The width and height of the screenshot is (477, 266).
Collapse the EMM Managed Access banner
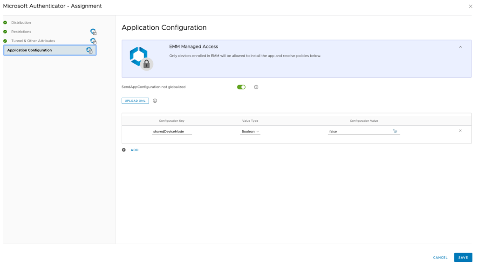(460, 47)
